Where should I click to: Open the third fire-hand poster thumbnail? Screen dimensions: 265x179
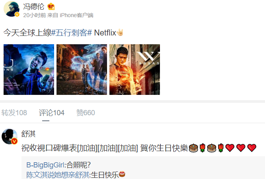click(x=135, y=69)
